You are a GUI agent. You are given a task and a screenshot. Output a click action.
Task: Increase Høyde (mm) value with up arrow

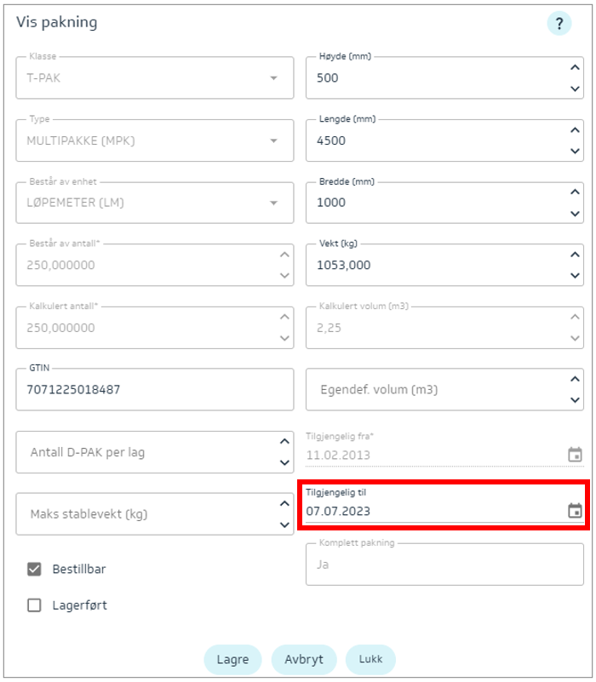click(576, 67)
